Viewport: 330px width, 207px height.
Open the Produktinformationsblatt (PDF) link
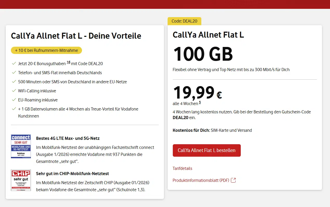click(x=201, y=180)
